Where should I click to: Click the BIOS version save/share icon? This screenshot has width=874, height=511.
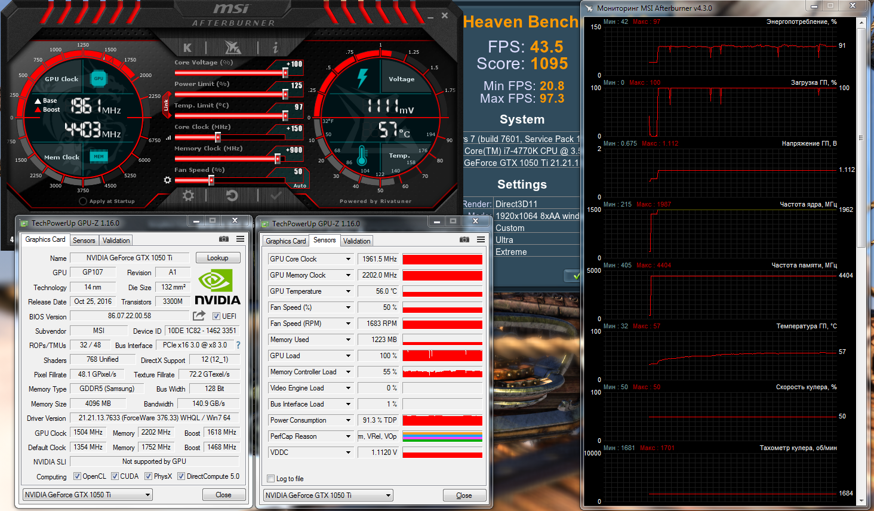tap(199, 315)
